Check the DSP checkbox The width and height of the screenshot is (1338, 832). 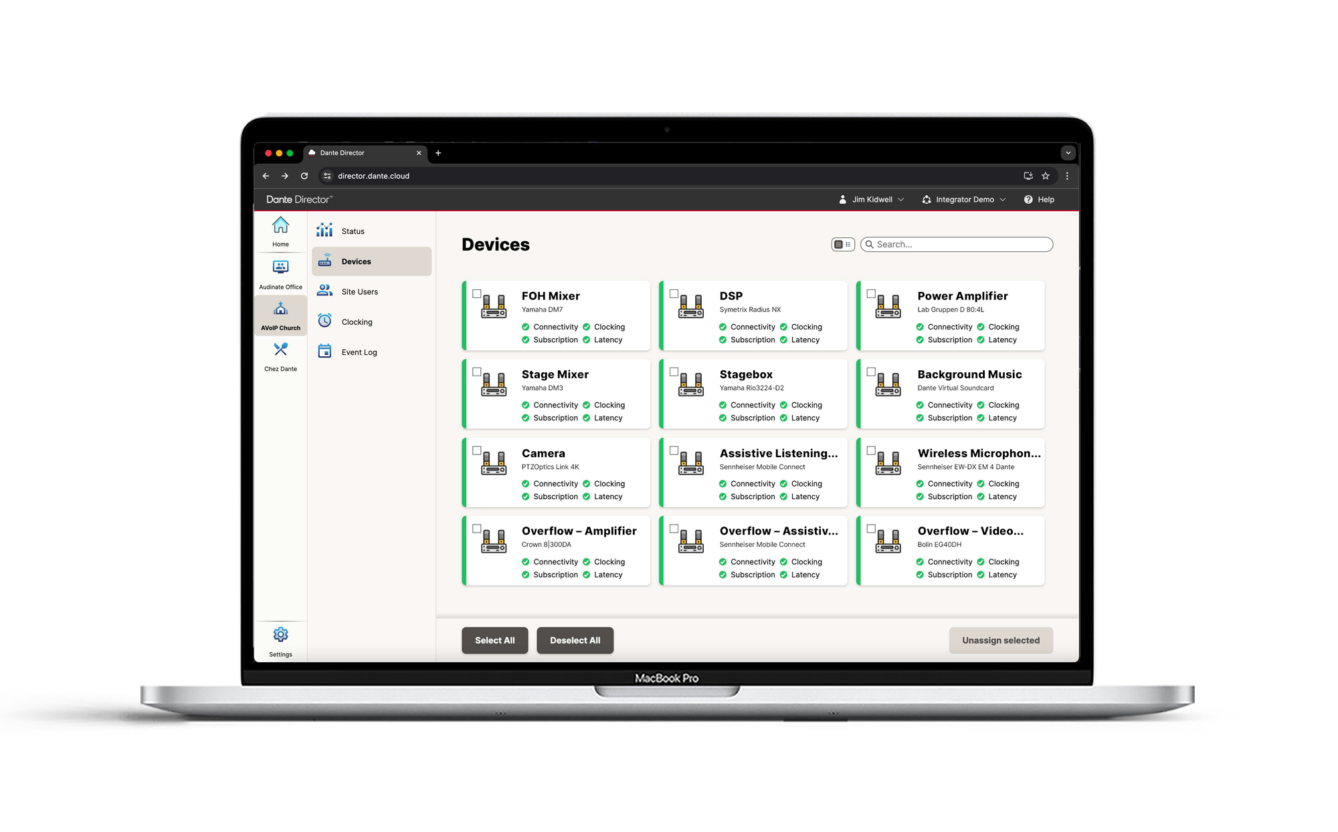[674, 293]
